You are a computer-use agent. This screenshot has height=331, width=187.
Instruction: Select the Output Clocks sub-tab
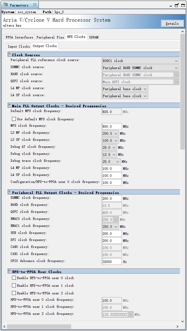[45, 46]
